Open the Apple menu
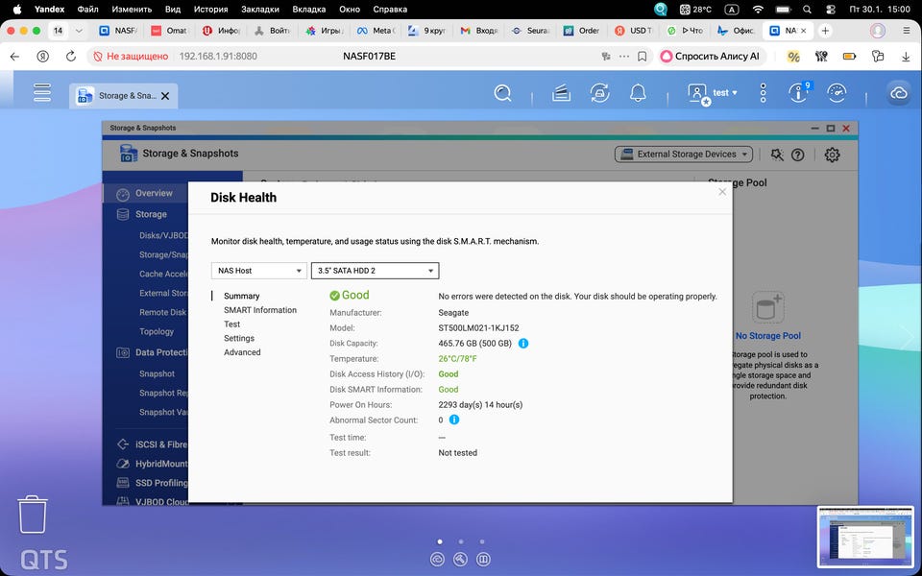This screenshot has width=922, height=576. 17,10
